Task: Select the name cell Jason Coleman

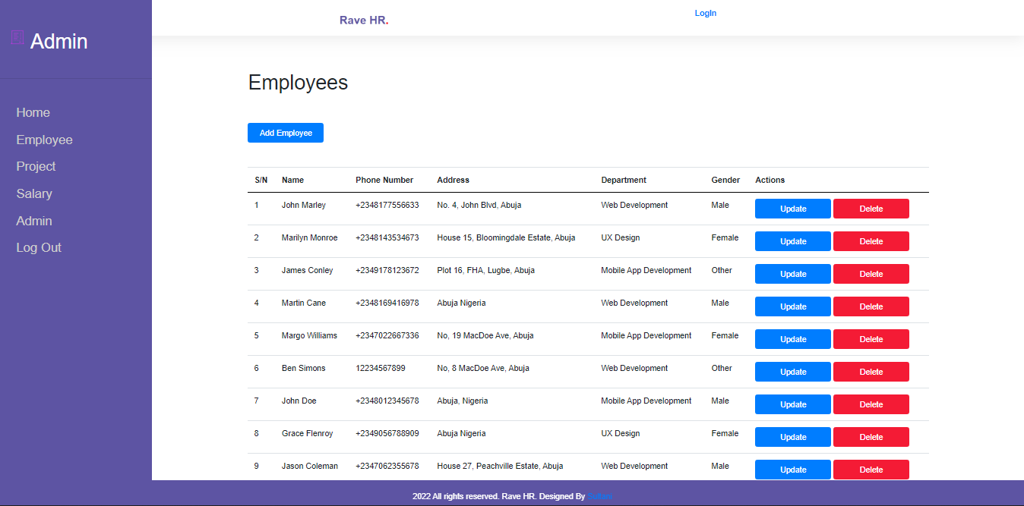Action: pyautogui.click(x=310, y=466)
